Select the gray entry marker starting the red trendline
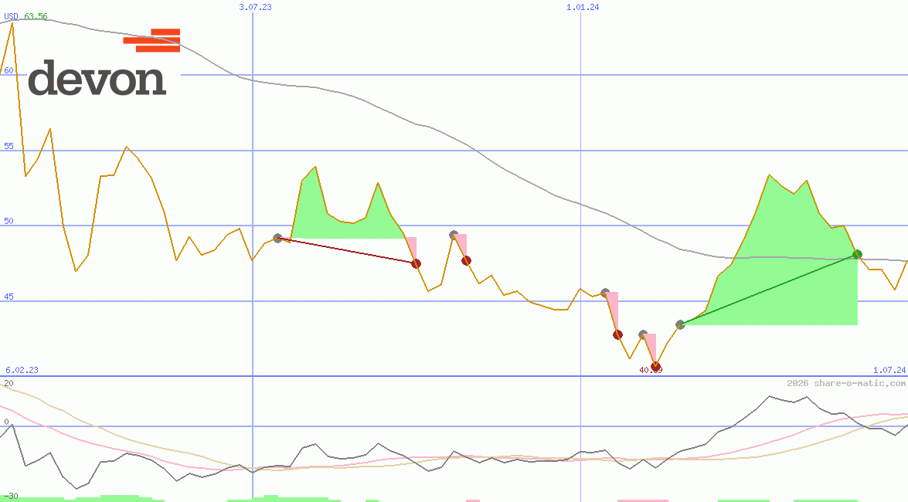Viewport: 908px width, 502px height. pos(277,239)
